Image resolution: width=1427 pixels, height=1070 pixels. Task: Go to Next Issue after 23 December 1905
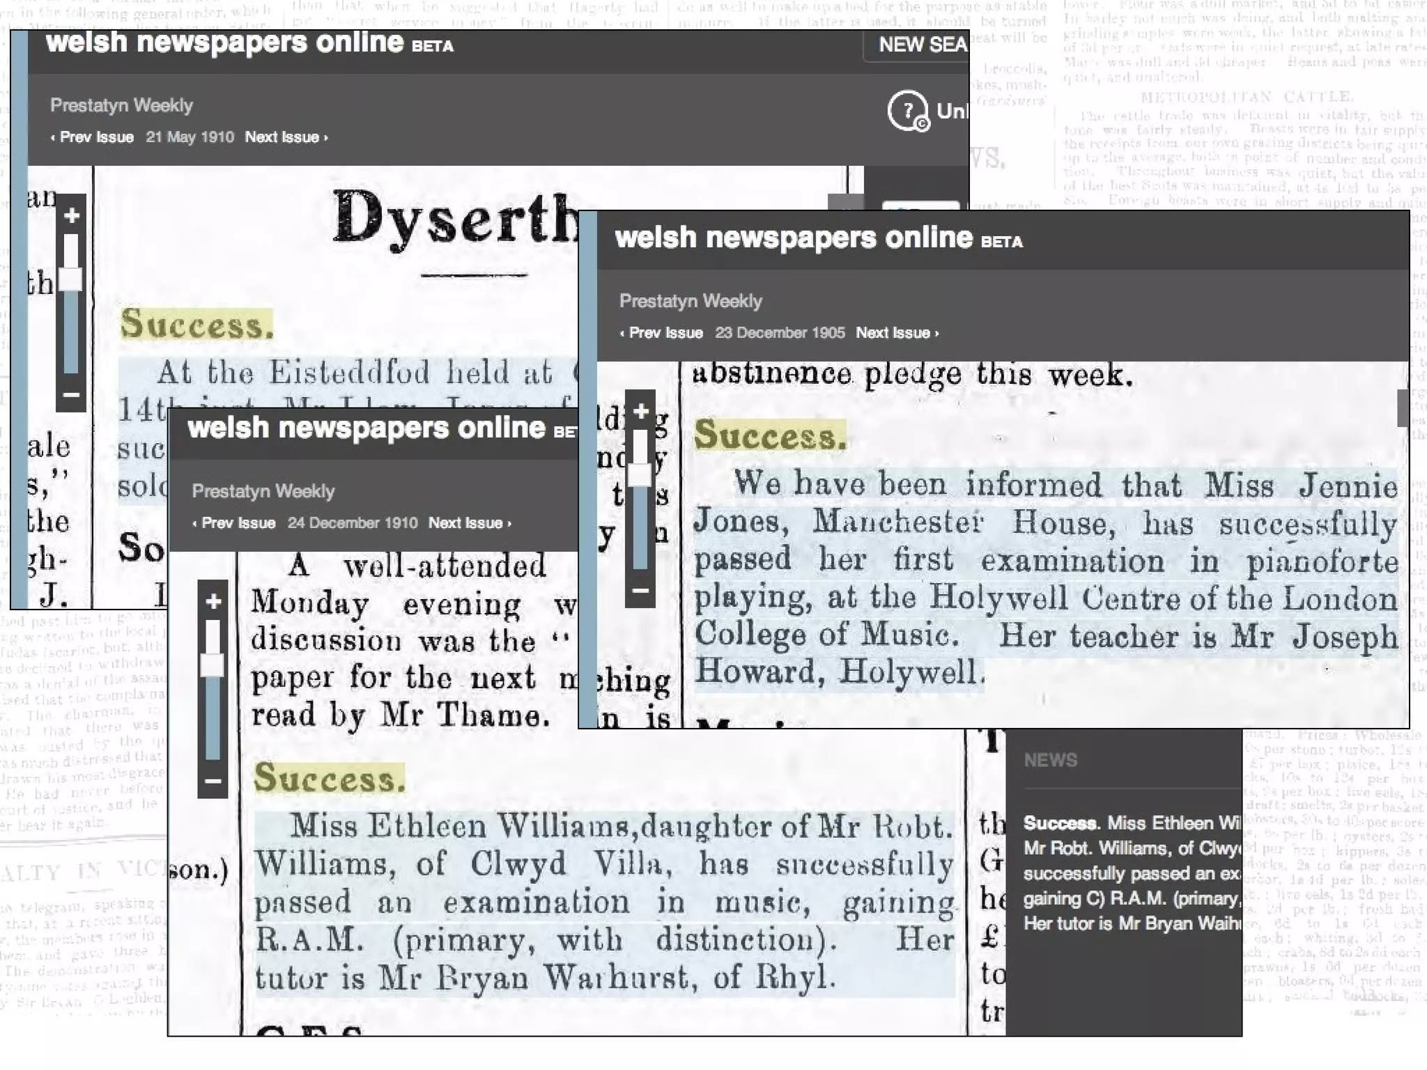click(897, 333)
